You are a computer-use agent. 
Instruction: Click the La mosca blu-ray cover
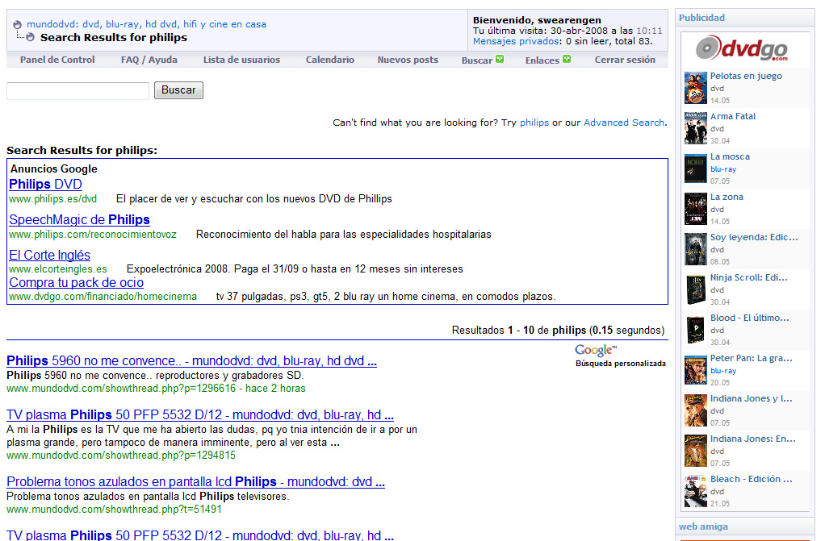tap(696, 169)
